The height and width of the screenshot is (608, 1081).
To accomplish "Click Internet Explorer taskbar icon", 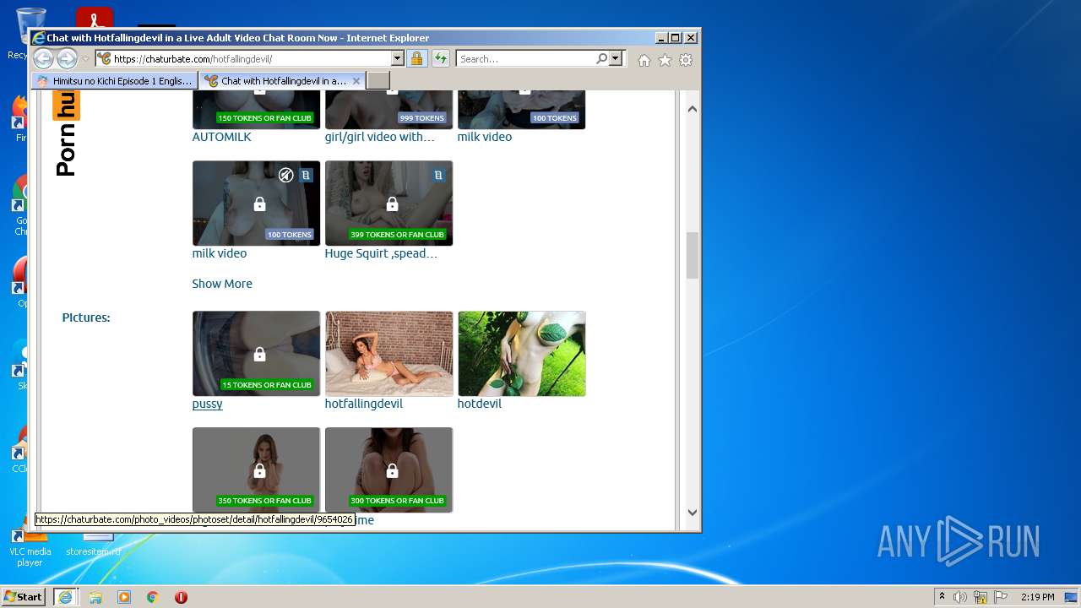I will click(65, 597).
